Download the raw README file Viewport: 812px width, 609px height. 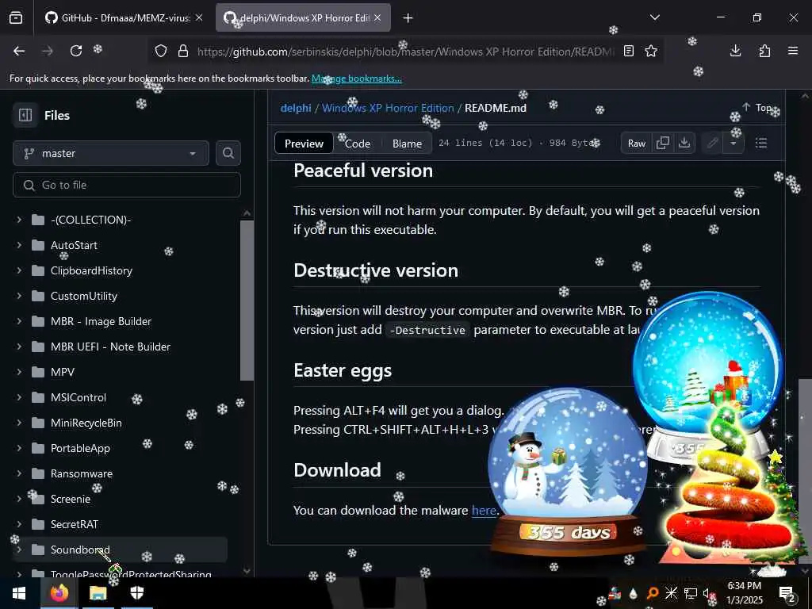point(684,143)
